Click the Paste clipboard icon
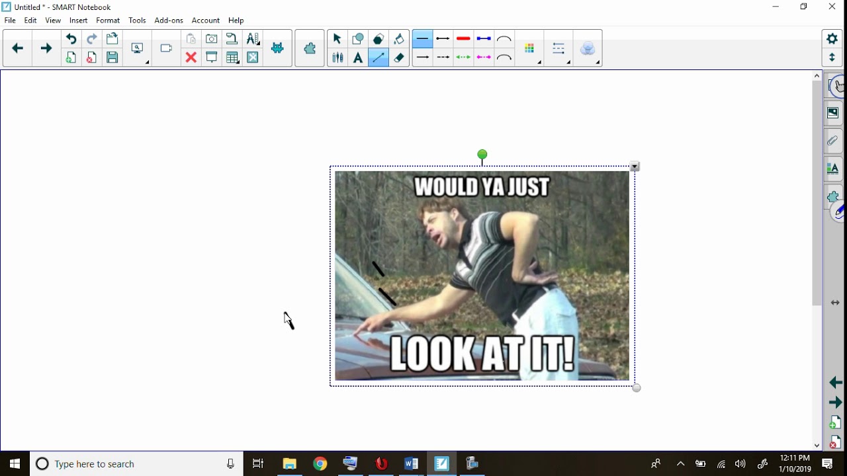The image size is (847, 476). tap(191, 39)
